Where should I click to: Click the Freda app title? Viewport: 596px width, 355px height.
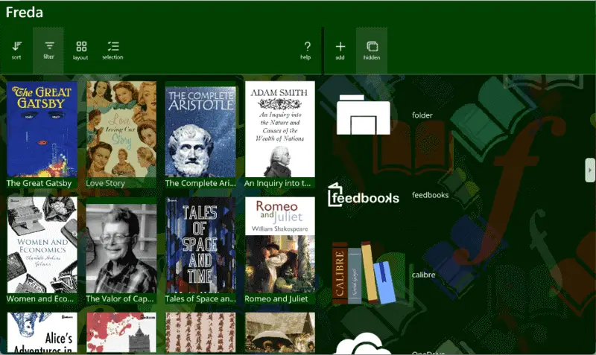pyautogui.click(x=25, y=12)
